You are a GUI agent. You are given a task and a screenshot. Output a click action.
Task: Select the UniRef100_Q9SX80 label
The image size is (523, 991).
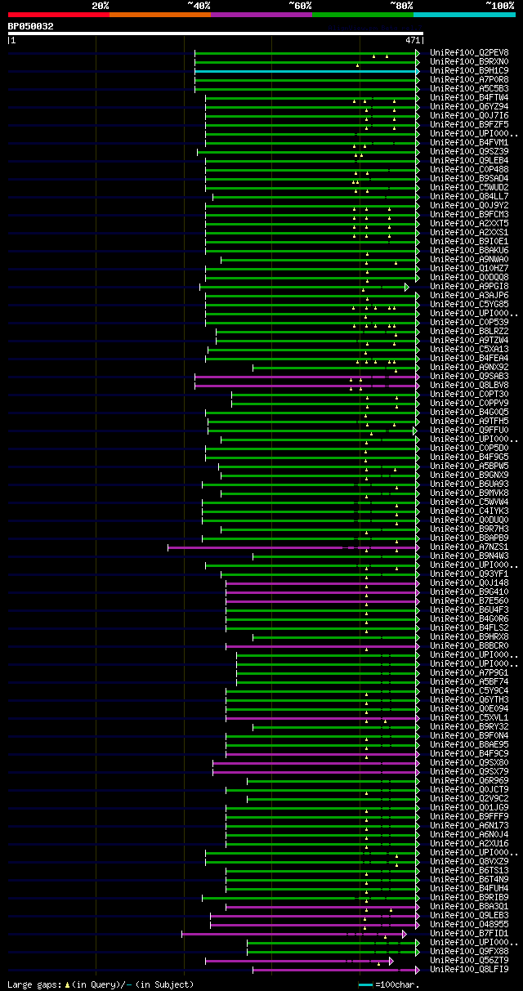[469, 763]
